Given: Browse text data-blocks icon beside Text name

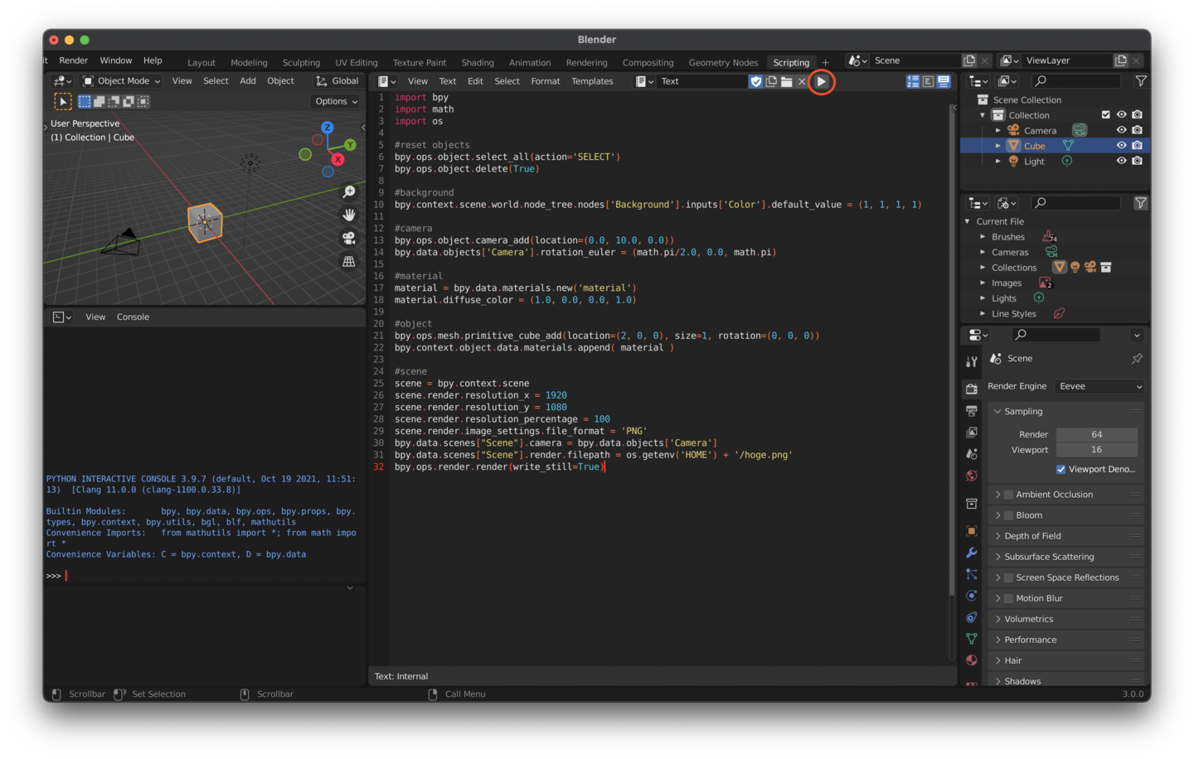Looking at the screenshot, I should point(644,81).
